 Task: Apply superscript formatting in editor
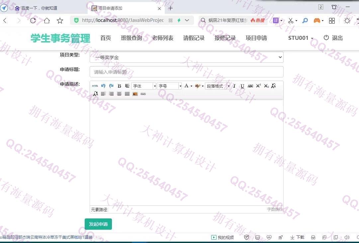tap(258, 86)
